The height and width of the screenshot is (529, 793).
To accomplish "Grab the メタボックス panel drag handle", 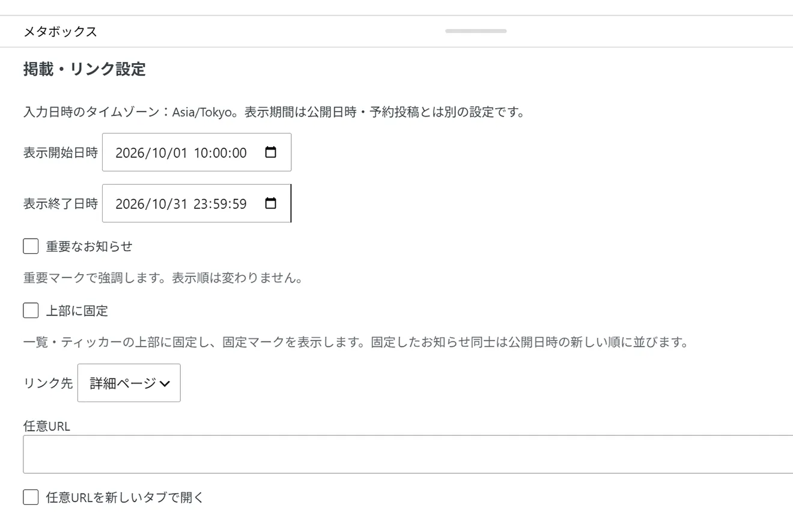I will click(x=476, y=31).
